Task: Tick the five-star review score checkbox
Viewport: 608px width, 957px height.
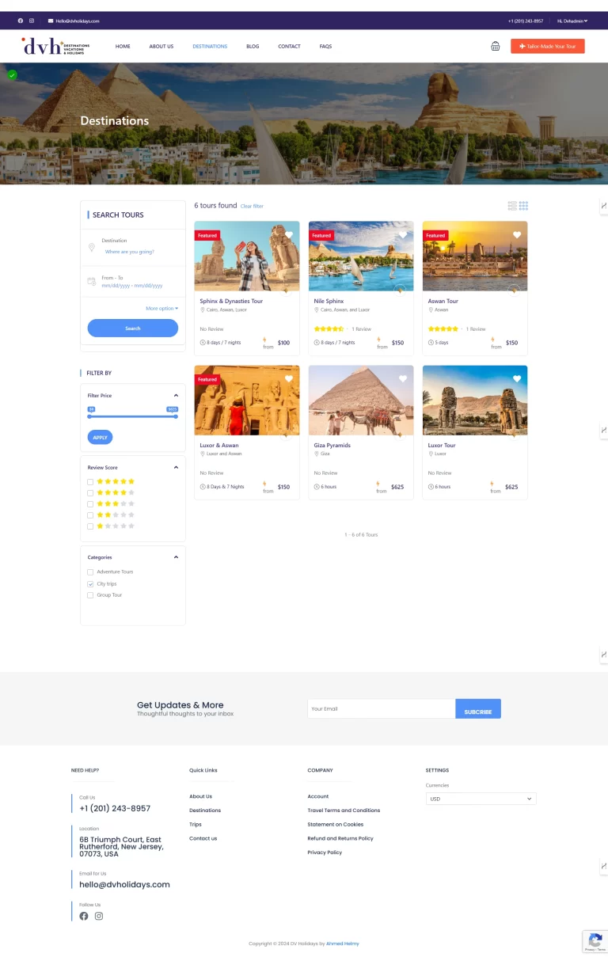Action: pos(90,481)
